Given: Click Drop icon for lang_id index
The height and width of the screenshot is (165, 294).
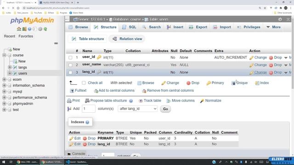Looking at the screenshot, I should [85, 144].
